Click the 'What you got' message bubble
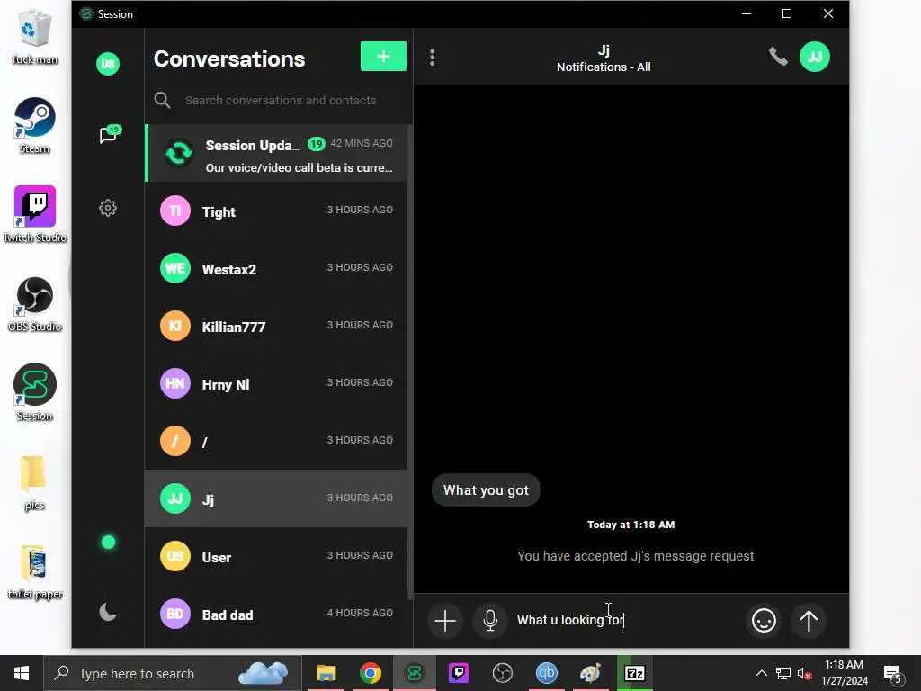The height and width of the screenshot is (691, 921). 486,490
